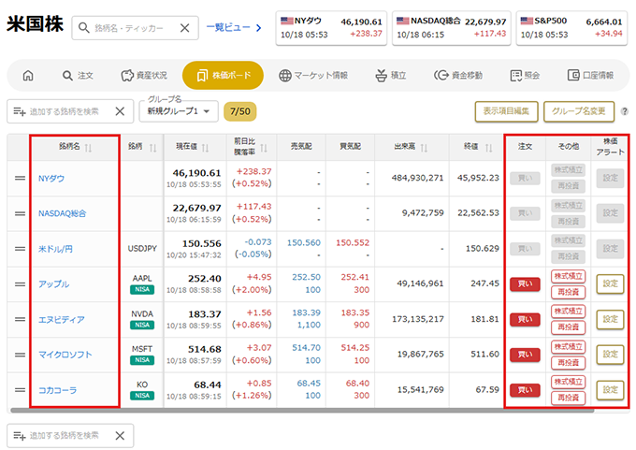Viewport: 636px width, 450px height.
Task: Grab the reorder handle of the マイクロソフト row
Action: [20, 355]
